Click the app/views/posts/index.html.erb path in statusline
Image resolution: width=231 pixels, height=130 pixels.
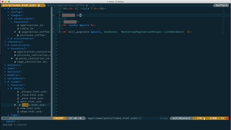tap(114, 118)
